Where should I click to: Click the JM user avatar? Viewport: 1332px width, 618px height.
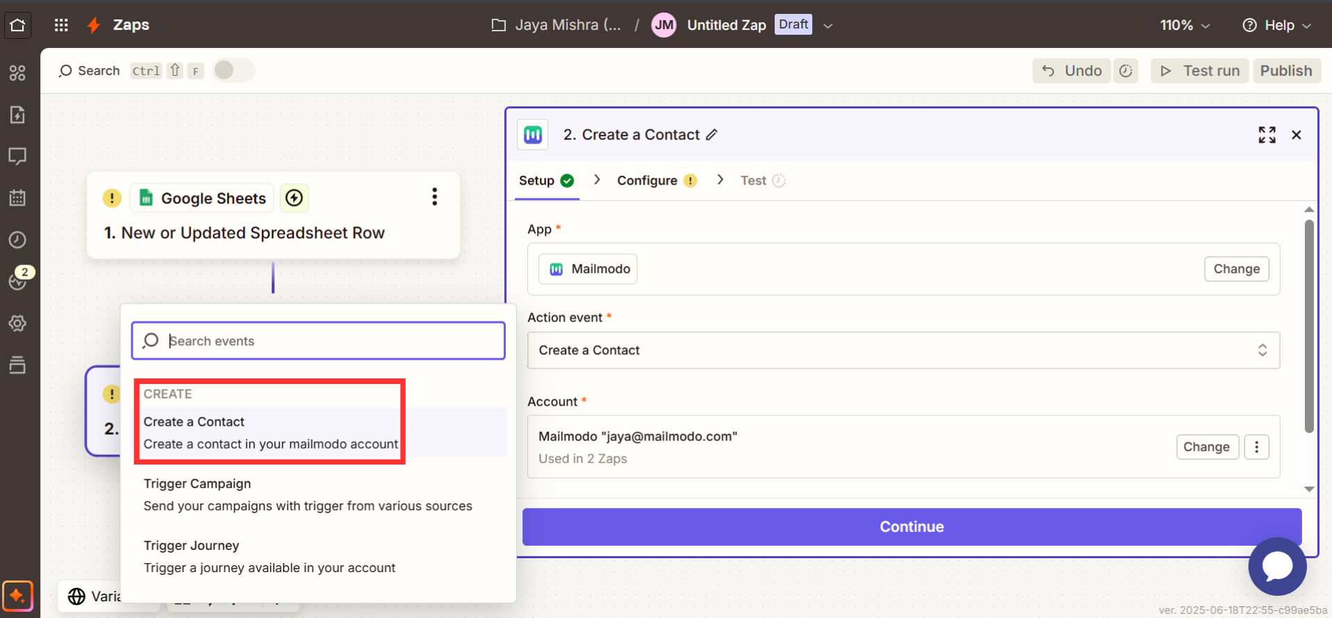tap(664, 25)
